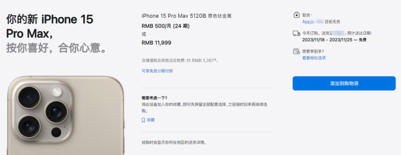Image resolution: width=401 pixels, height=155 pixels.
Task: Click the delivery truck icon
Action: pos(296,33)
